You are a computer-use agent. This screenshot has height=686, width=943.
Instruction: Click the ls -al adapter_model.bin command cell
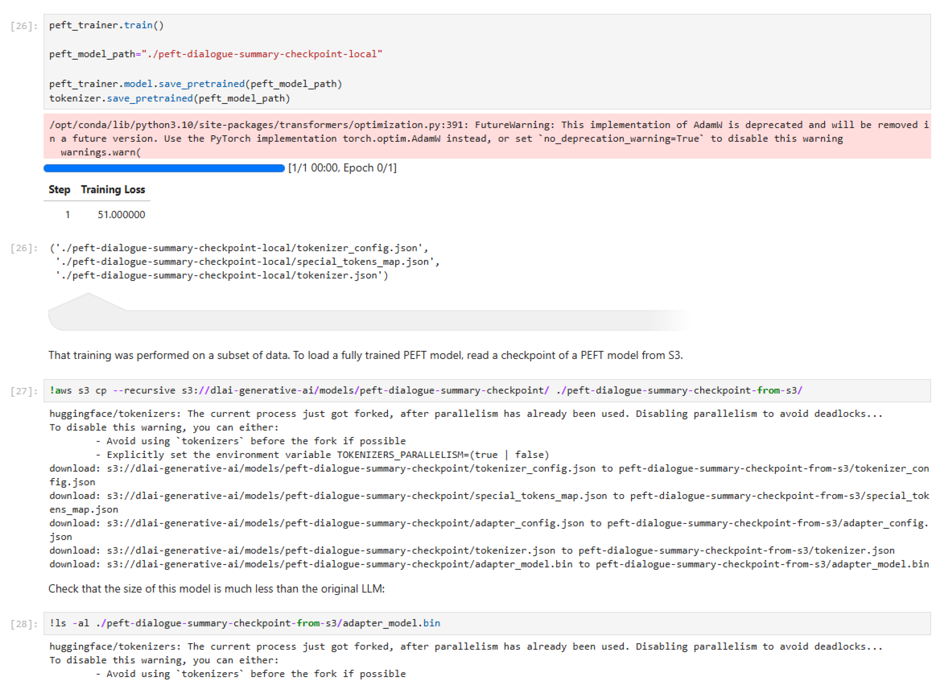[244, 623]
